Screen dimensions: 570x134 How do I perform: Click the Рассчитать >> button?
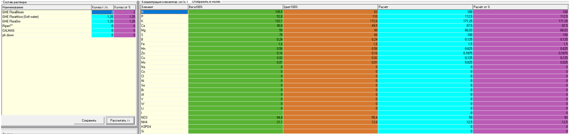pos(120,120)
